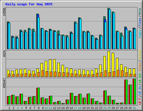
Task: Select the blue "Files" legend label
Action: click(x=140, y=22)
